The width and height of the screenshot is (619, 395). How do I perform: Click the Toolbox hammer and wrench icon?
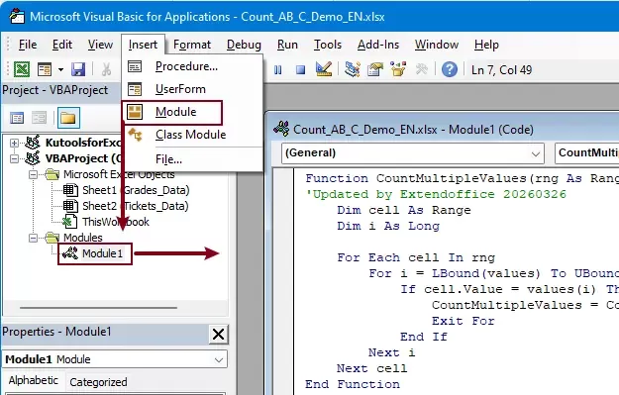[x=422, y=69]
